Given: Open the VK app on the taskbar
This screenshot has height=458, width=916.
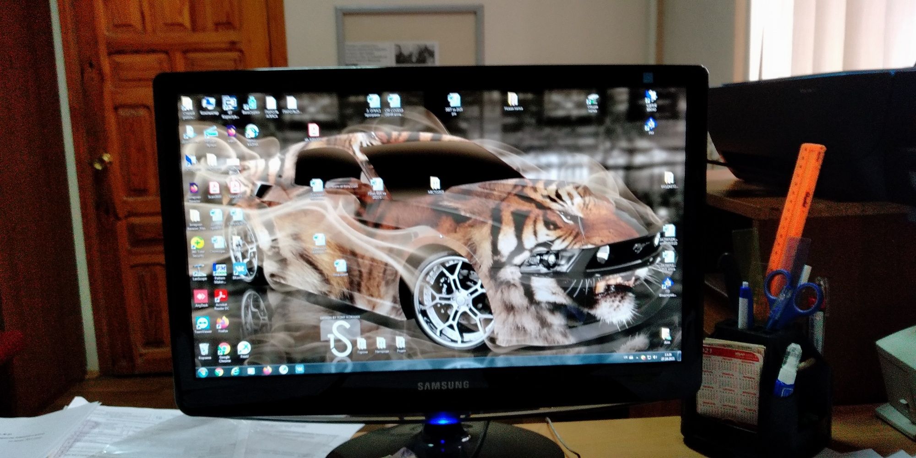Looking at the screenshot, I should click(299, 369).
